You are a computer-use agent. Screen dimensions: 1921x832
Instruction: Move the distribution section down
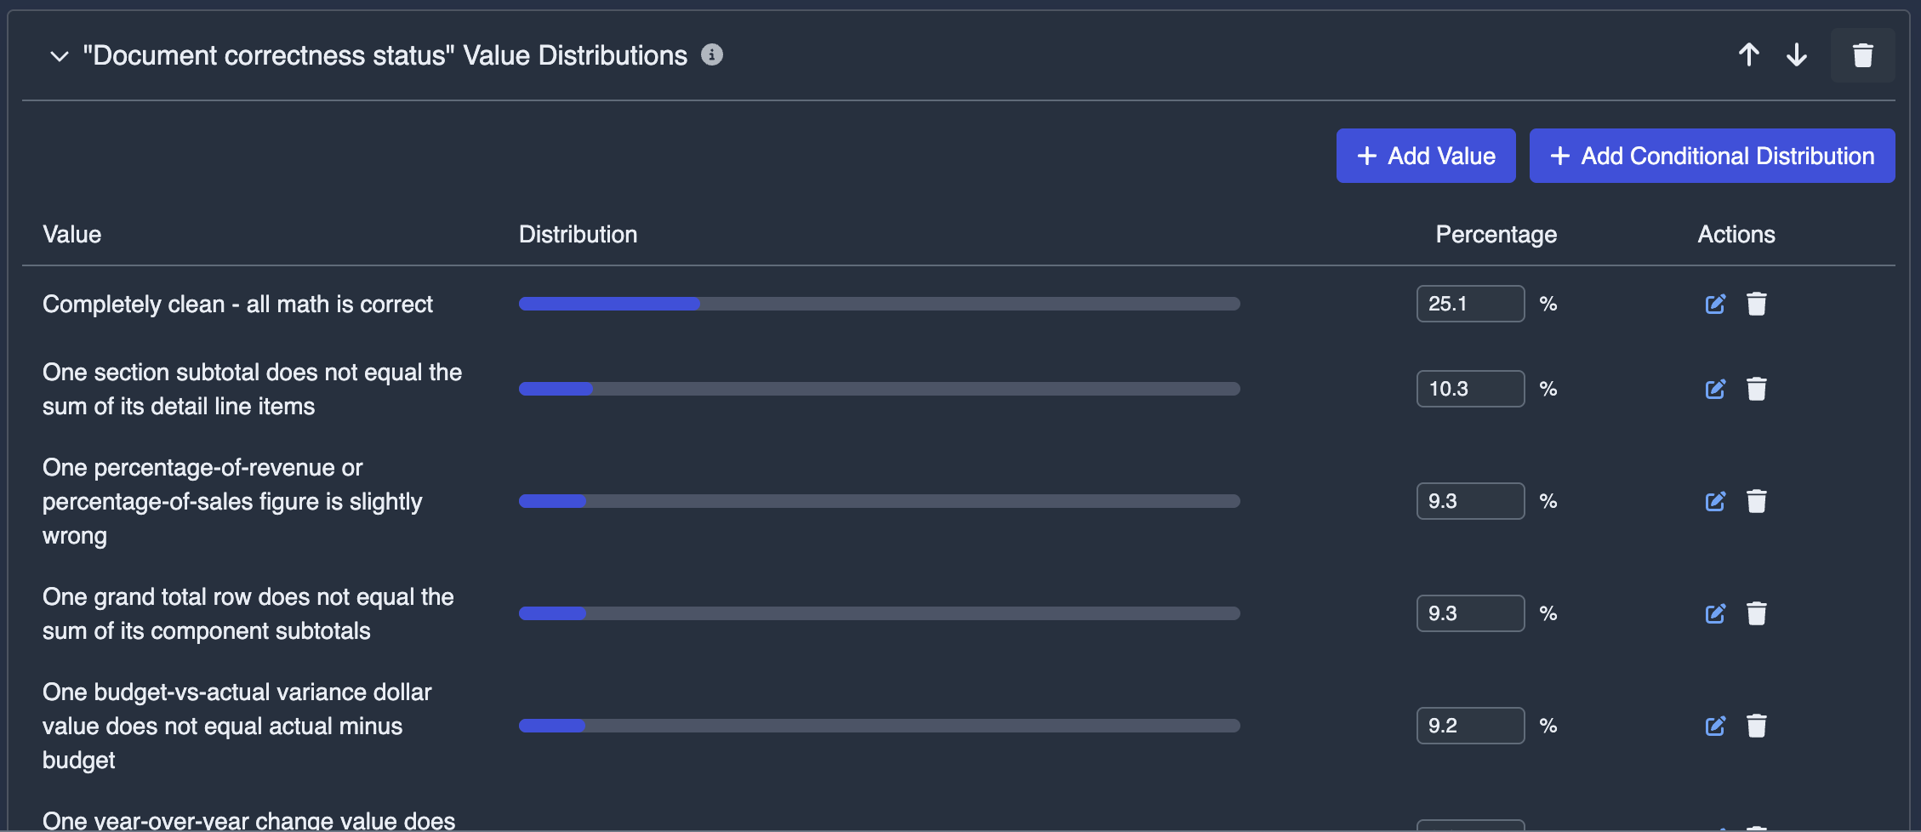(x=1797, y=54)
